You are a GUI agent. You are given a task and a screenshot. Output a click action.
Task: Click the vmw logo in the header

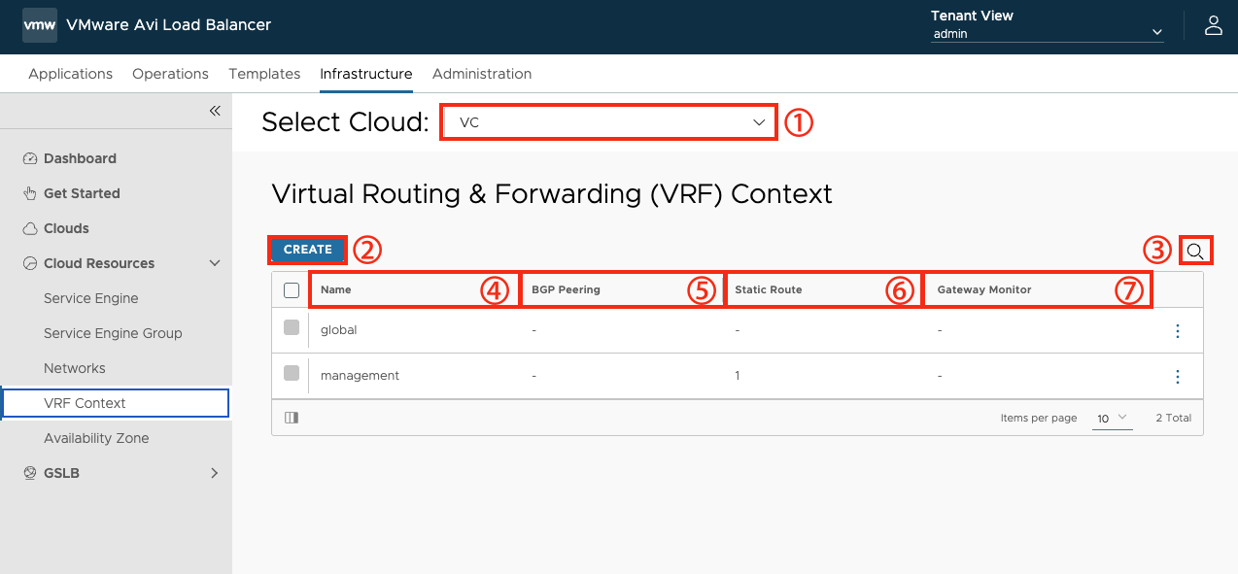(40, 25)
